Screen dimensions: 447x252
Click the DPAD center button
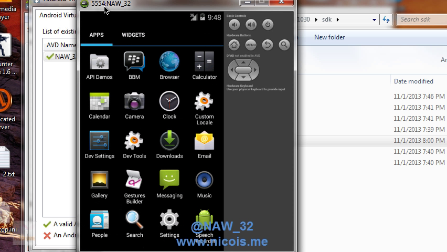pyautogui.click(x=243, y=70)
